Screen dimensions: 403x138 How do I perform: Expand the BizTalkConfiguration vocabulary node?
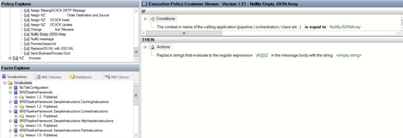tap(10, 87)
